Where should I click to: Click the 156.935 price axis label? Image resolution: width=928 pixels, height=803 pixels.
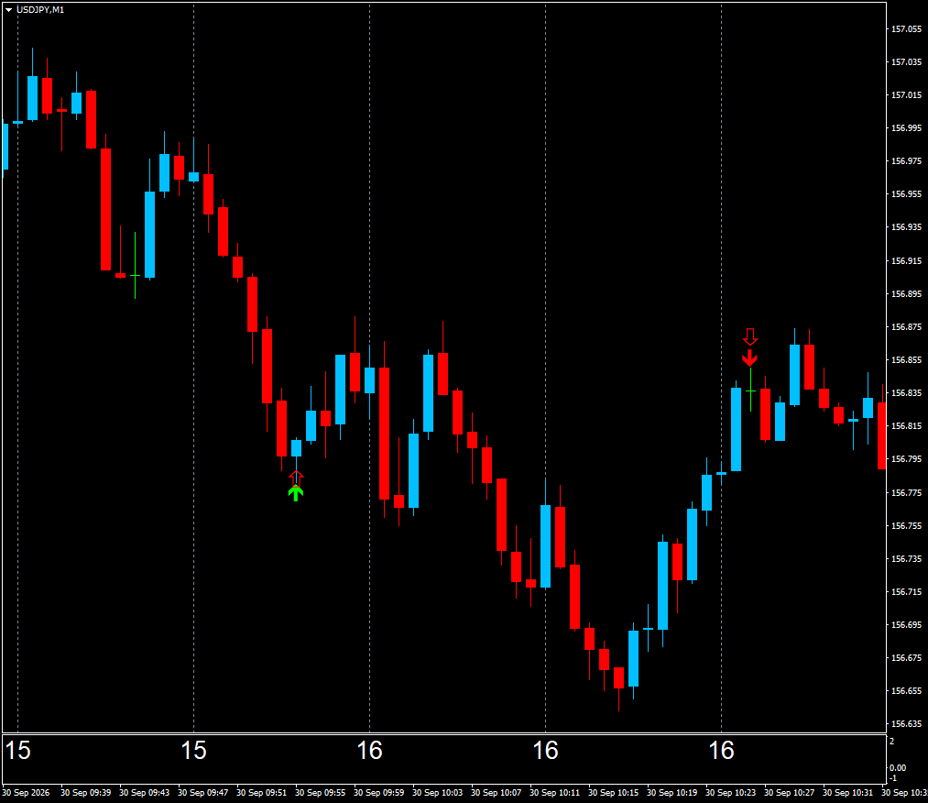(906, 227)
